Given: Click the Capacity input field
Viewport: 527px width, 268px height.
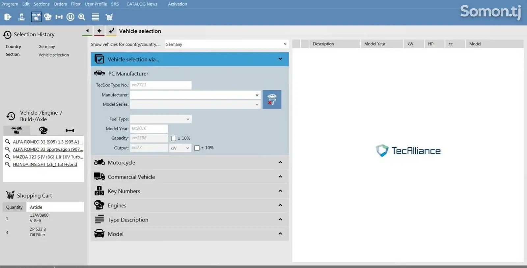Looking at the screenshot, I should click(149, 138).
